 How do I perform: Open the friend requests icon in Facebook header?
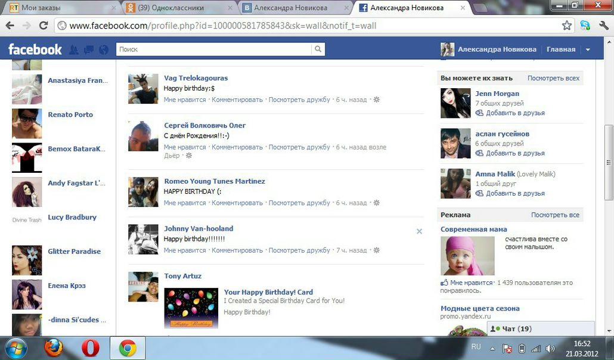pyautogui.click(x=74, y=49)
